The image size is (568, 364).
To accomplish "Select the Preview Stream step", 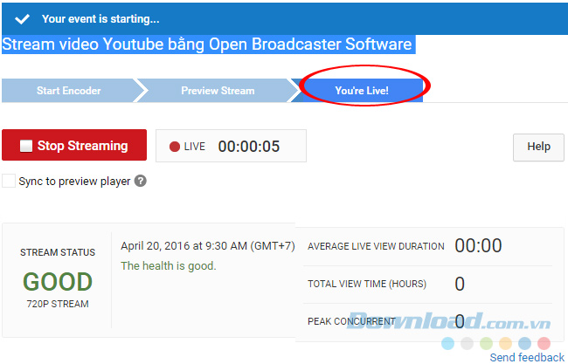I will 218,91.
